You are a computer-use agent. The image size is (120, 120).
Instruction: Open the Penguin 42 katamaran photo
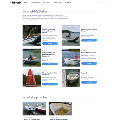click(x=32, y=36)
